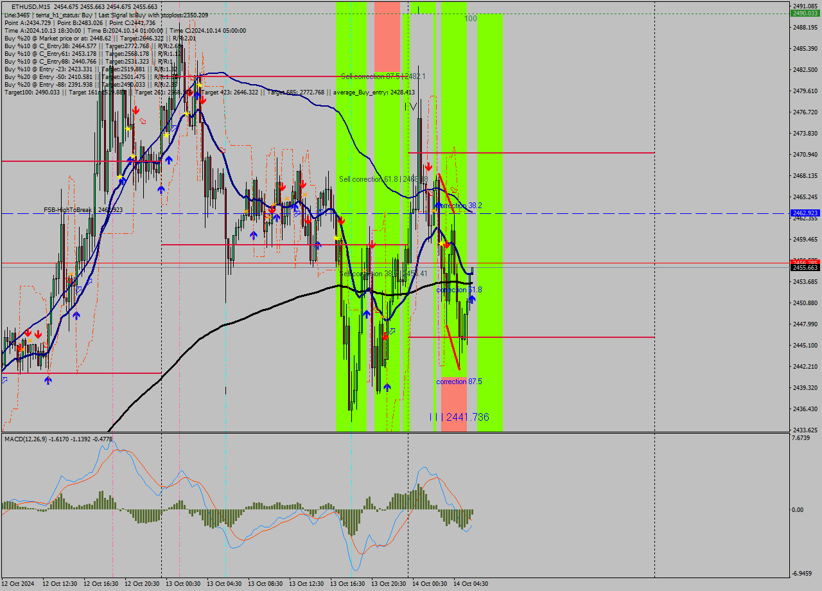Click the '13 Oct 00:30' time axis label
Viewport: 822px width, 591px height.
coord(183,584)
